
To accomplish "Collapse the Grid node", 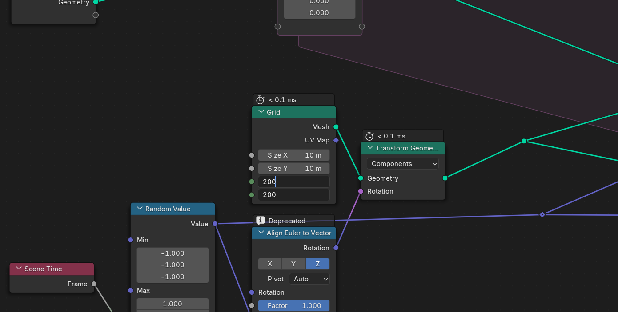I will [261, 112].
